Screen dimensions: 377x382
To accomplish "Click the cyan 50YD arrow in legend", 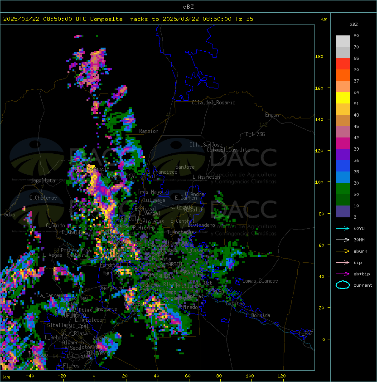I will [x=343, y=229].
